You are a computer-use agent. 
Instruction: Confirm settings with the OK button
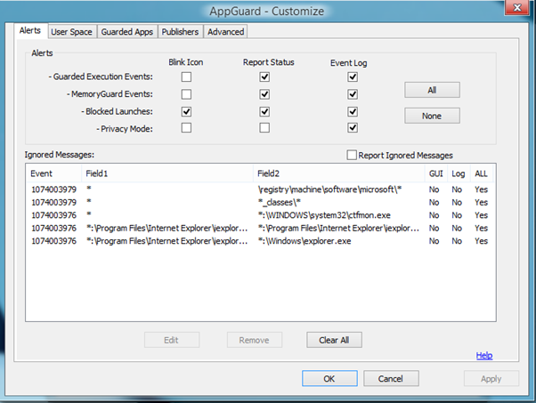(x=329, y=378)
